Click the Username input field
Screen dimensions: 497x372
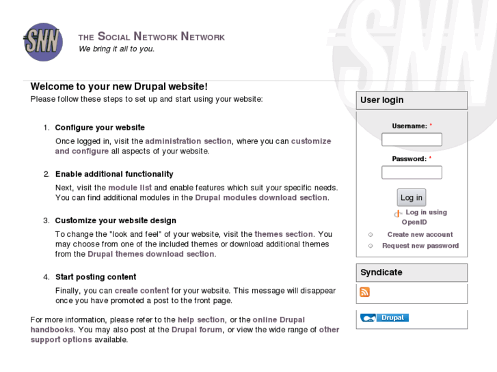pos(412,140)
